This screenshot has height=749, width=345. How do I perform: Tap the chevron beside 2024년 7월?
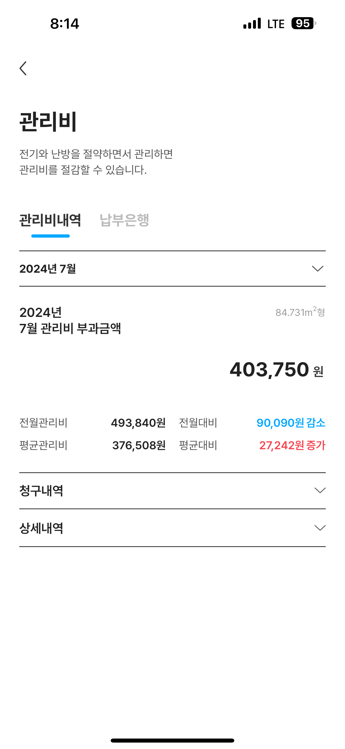317,269
